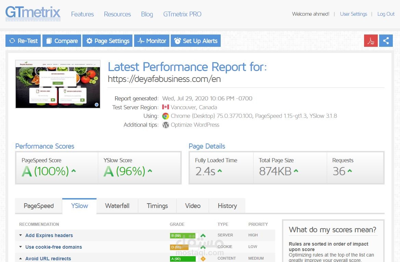Viewport: 400px width, 262px height.
Task: Click PageSpeed Score green up arrow
Action: pos(74,171)
